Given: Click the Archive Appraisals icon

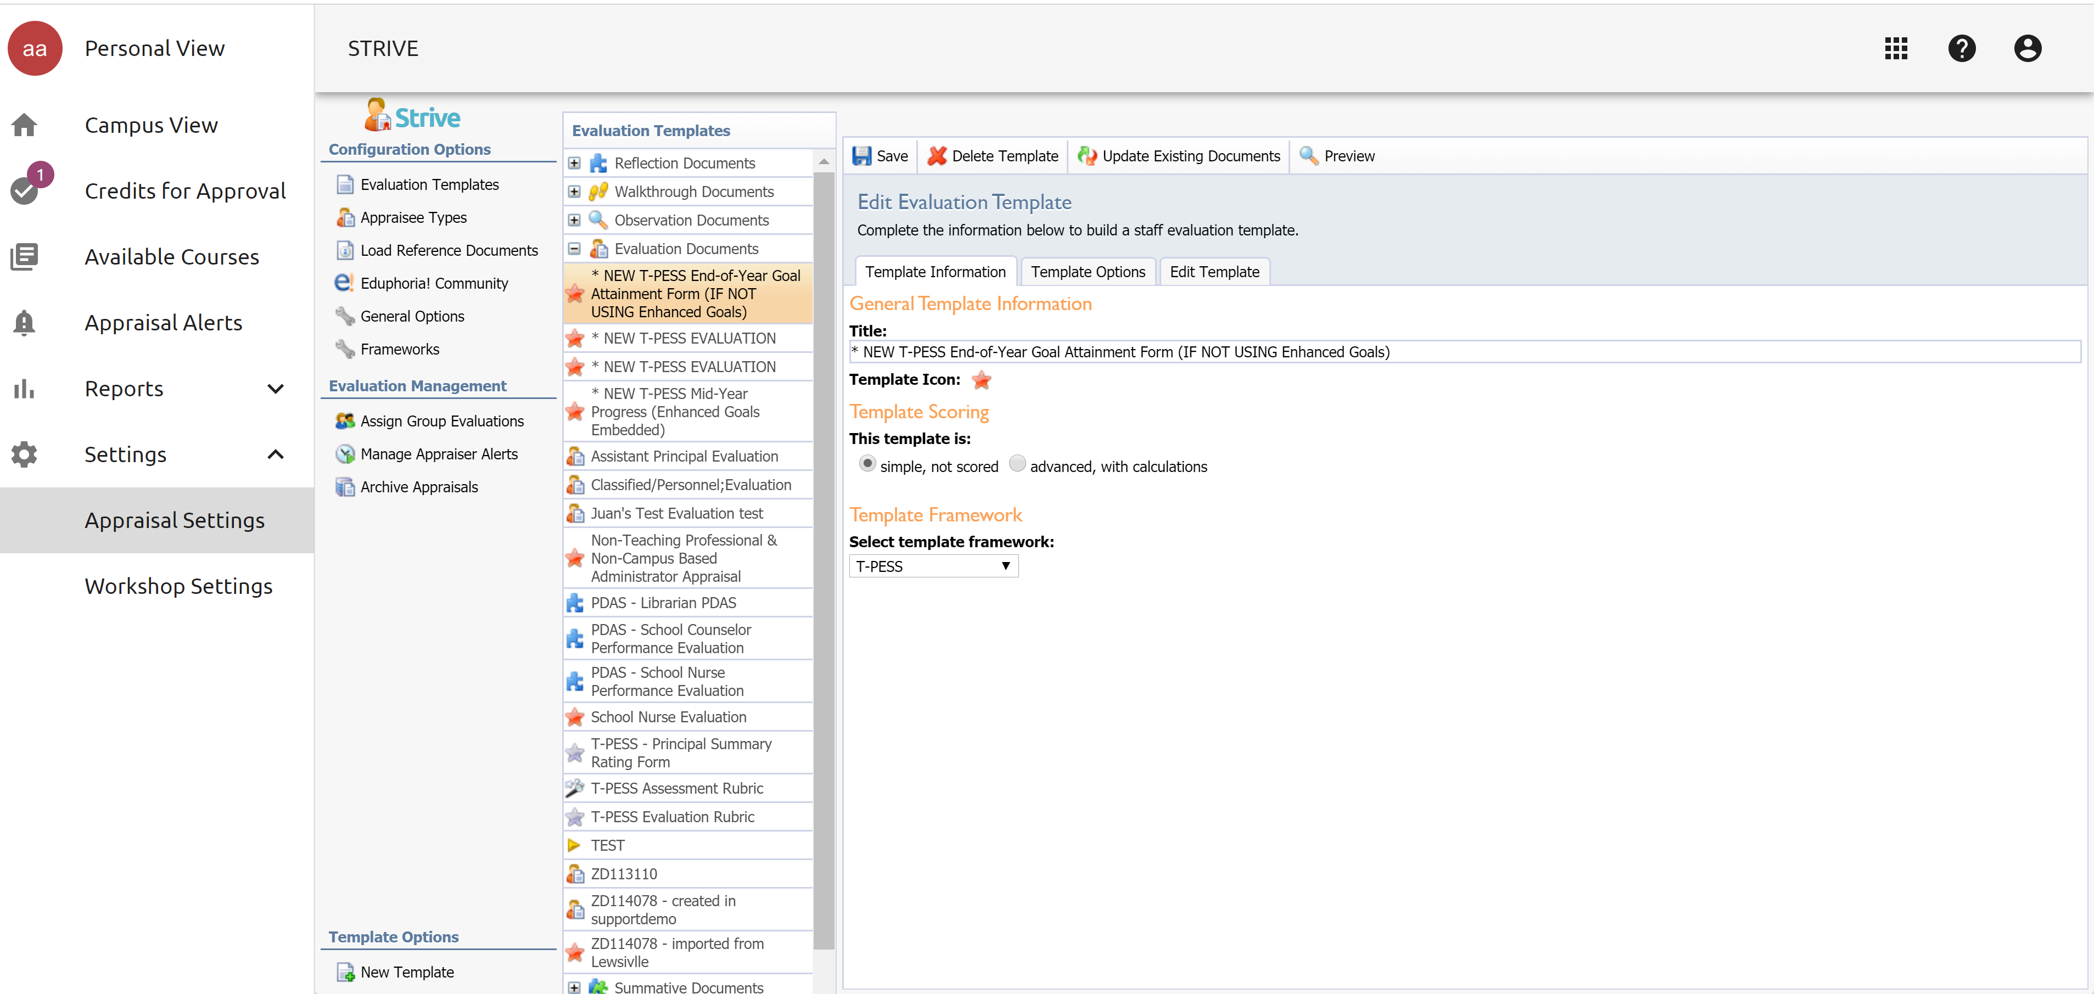Looking at the screenshot, I should coord(345,487).
